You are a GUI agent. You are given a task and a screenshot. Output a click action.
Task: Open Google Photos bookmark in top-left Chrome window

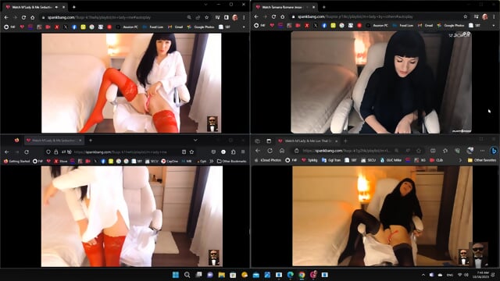[201, 27]
